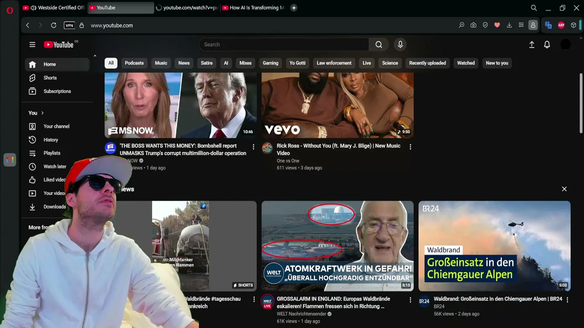Screen dimensions: 584x328
Task: Open the search tabs magnifier icon
Action: click(534, 8)
